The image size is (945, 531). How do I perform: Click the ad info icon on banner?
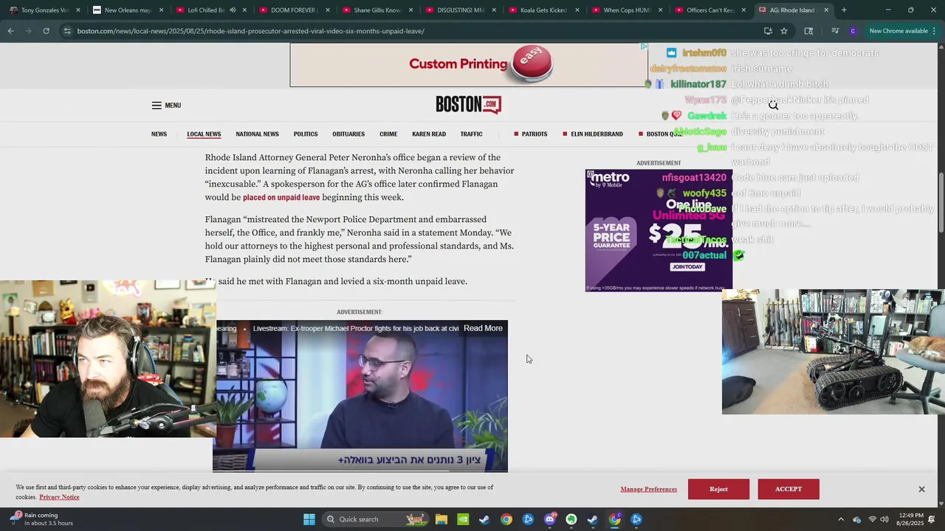click(644, 46)
